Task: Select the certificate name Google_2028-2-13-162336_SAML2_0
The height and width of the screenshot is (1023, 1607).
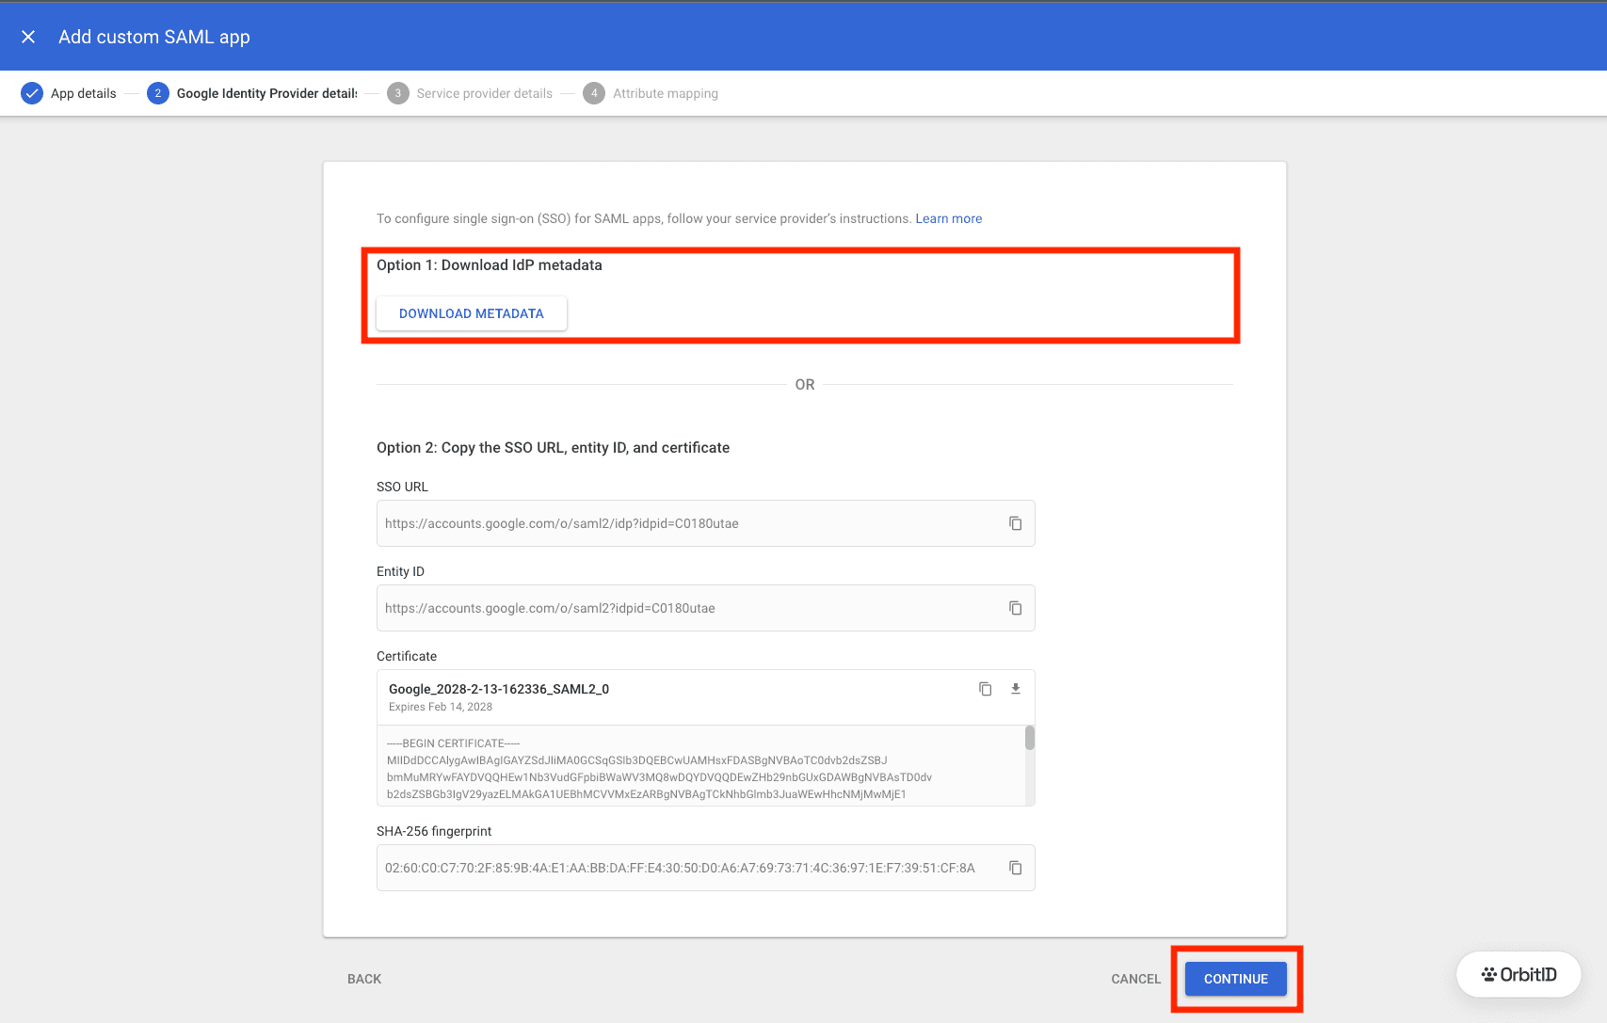Action: (499, 689)
